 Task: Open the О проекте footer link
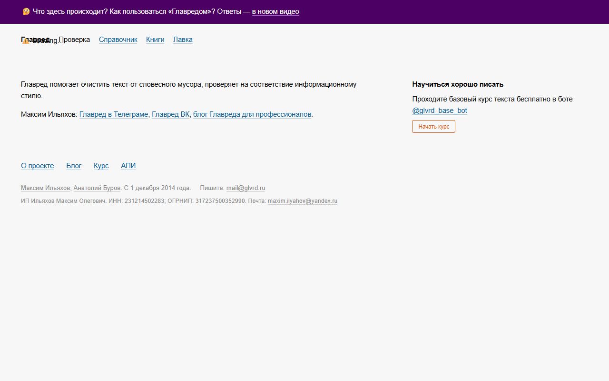(x=37, y=166)
